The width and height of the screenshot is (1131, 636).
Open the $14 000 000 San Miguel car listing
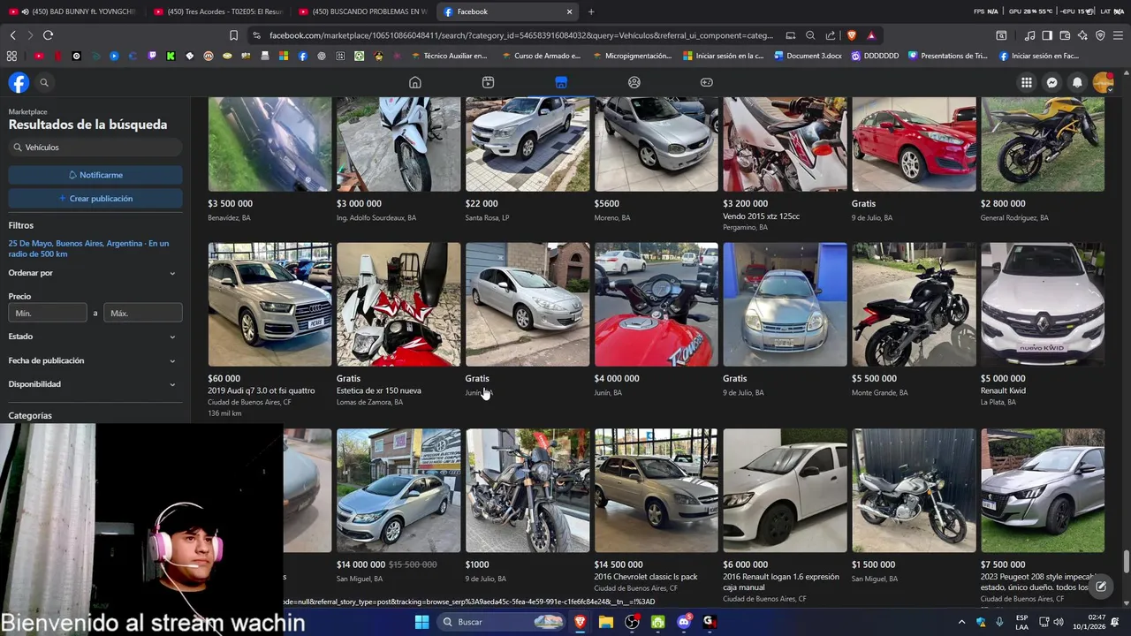[x=399, y=490]
